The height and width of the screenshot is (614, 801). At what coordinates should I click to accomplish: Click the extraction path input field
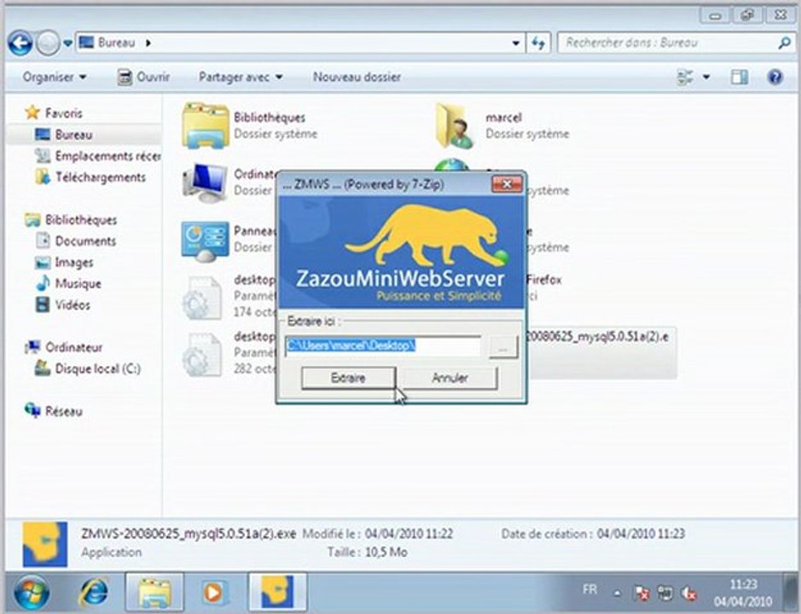[x=383, y=346]
